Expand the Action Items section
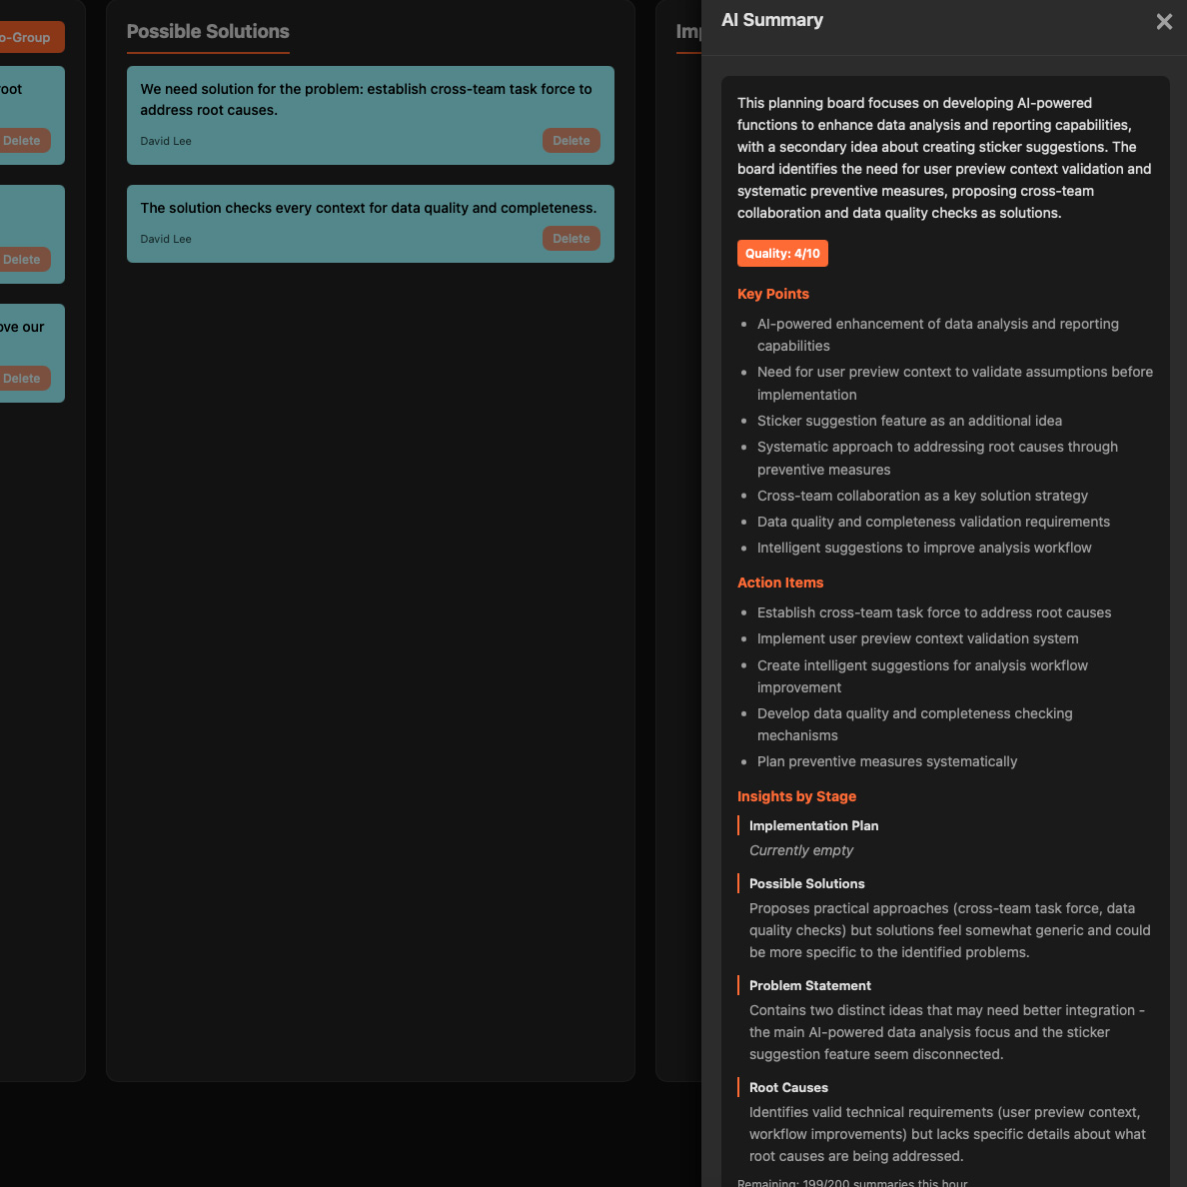The width and height of the screenshot is (1187, 1187). tap(780, 583)
